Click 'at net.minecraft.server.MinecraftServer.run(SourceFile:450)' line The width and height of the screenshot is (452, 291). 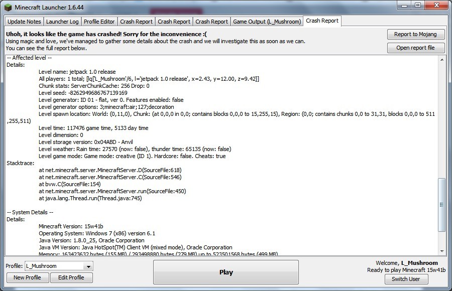pyautogui.click(x=112, y=191)
